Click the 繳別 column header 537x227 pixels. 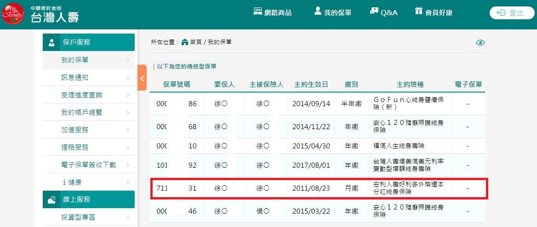pyautogui.click(x=351, y=85)
